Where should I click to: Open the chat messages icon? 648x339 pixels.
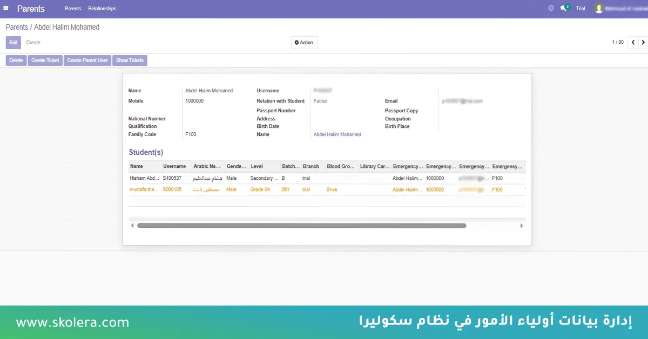pos(564,9)
